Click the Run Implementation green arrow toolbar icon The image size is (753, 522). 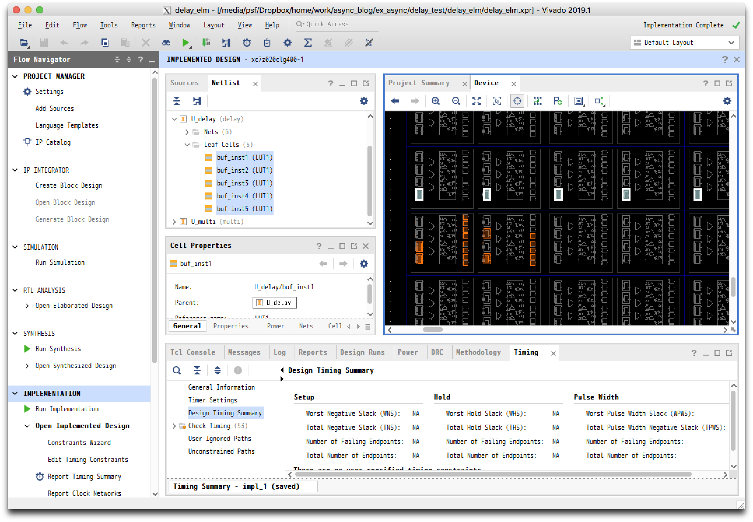coord(185,43)
